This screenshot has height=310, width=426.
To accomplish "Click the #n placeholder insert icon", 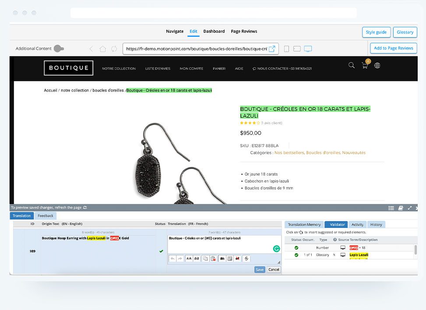I will coord(222,258).
